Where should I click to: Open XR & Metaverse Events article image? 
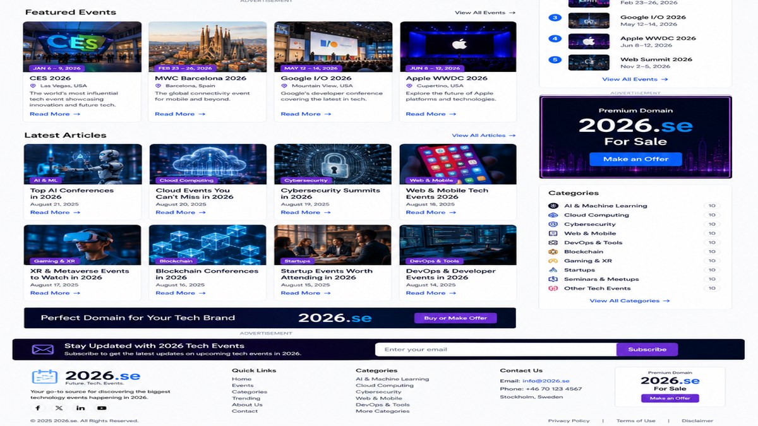[82, 245]
